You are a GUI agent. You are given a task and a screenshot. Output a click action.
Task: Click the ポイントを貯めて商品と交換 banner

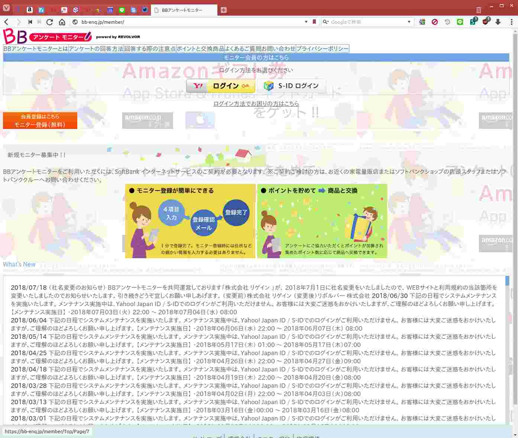point(322,221)
